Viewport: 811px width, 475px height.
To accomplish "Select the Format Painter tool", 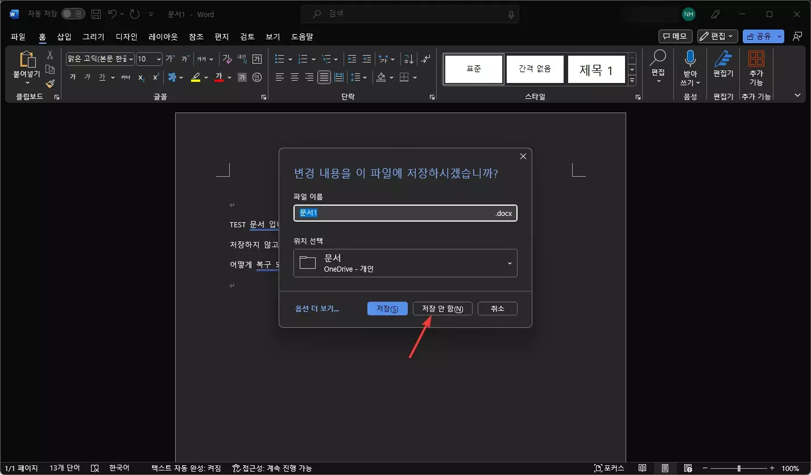I will 49,83.
